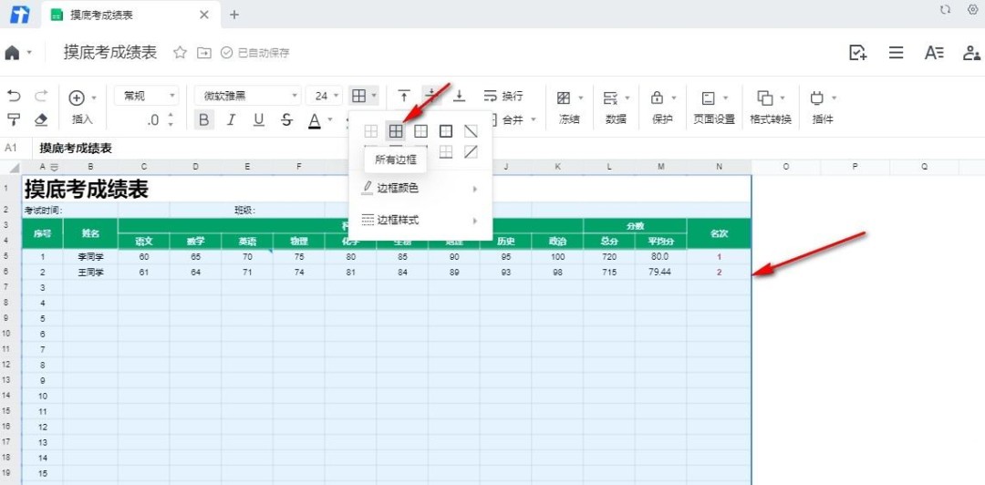The width and height of the screenshot is (985, 485).
Task: Click the move-to-folder icon
Action: tap(204, 53)
